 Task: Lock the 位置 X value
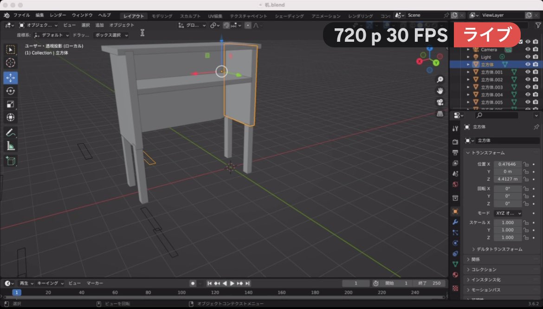526,164
